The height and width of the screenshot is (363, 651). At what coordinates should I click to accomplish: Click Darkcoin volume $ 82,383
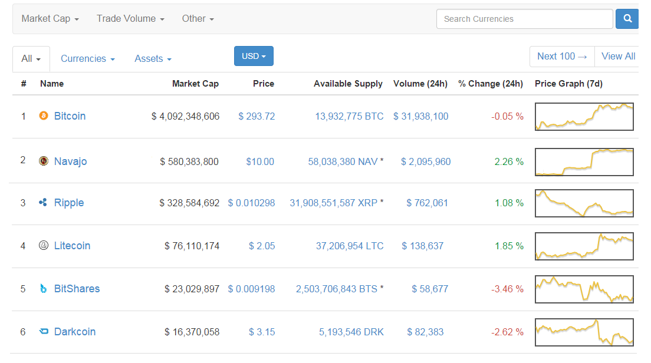click(x=425, y=332)
